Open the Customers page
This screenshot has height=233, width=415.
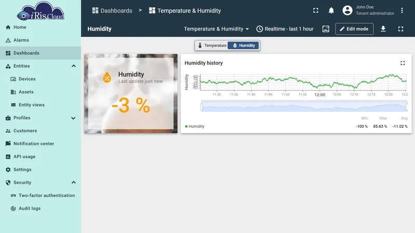[x=40, y=131]
